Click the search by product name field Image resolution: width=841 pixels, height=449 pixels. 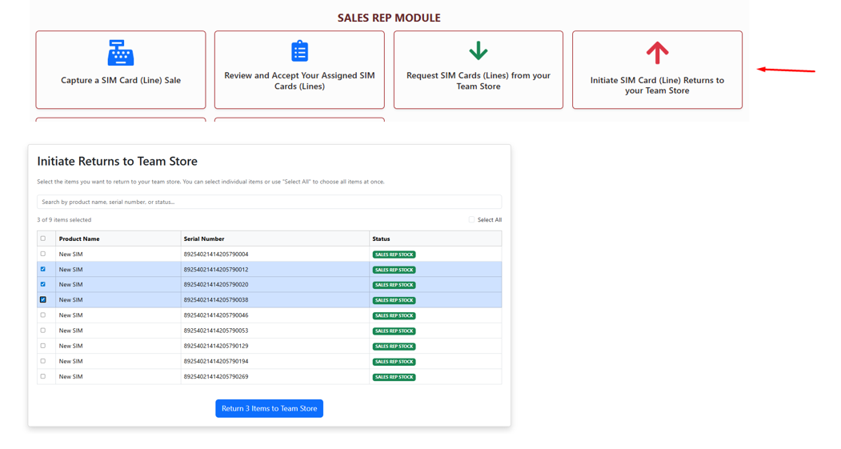click(269, 202)
